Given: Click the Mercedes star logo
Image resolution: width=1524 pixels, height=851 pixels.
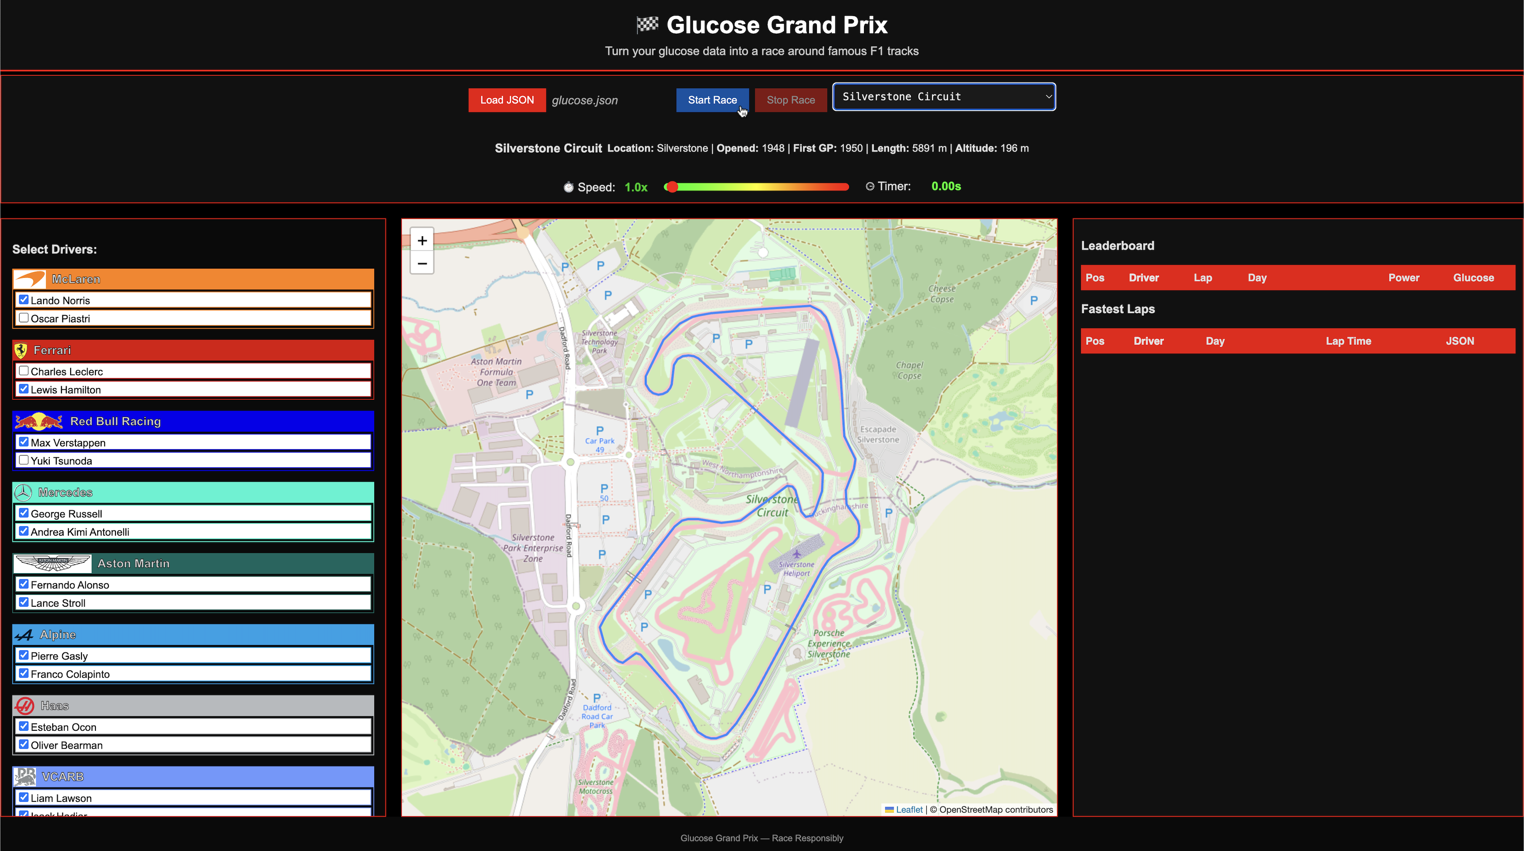Looking at the screenshot, I should click(x=24, y=493).
